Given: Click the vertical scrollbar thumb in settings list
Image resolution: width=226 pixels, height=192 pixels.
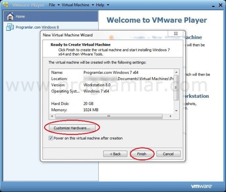Looking at the screenshot, I should pyautogui.click(x=176, y=87).
